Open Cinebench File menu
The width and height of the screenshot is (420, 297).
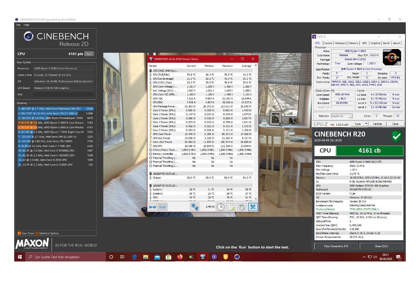18,25
